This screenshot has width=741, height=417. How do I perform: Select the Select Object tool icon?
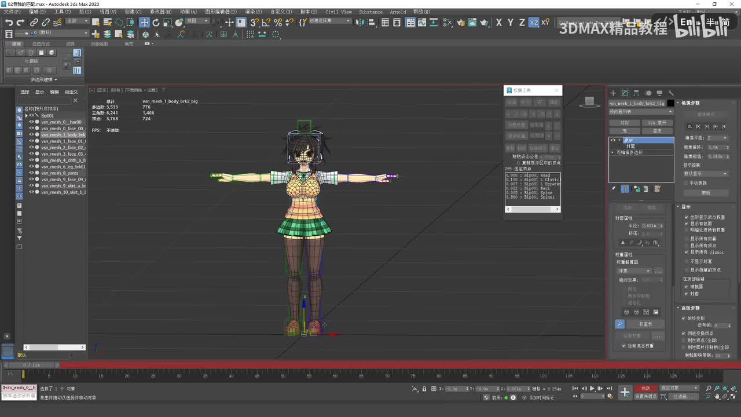coord(96,23)
